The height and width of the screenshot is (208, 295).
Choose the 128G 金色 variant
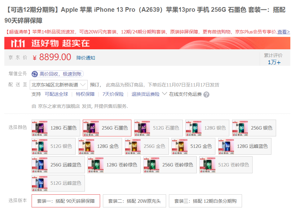pyautogui.click(x=100, y=146)
